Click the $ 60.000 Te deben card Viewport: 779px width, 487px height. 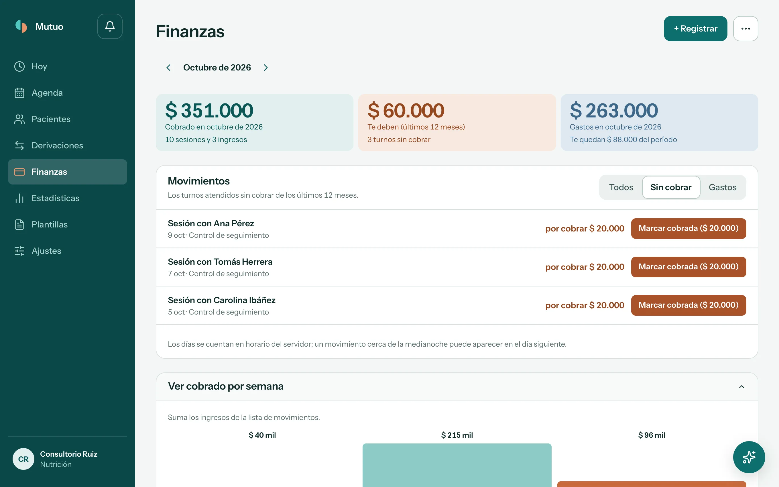point(457,122)
